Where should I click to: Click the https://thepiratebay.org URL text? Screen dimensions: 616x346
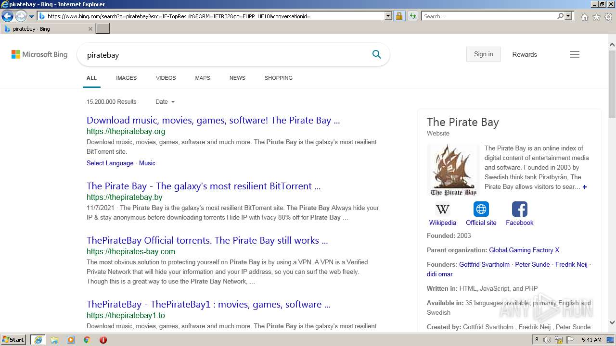tap(126, 132)
